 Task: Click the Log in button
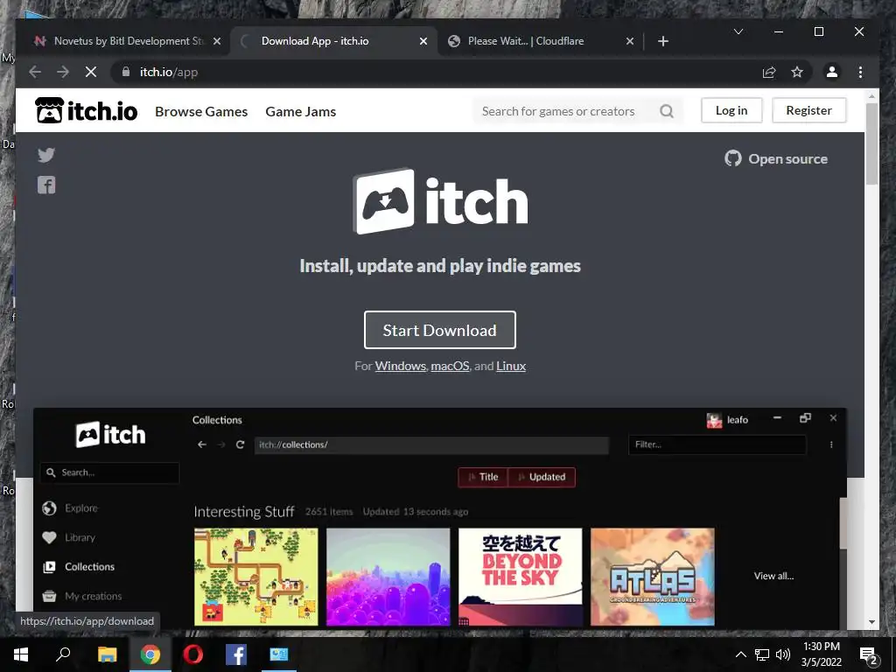click(731, 110)
